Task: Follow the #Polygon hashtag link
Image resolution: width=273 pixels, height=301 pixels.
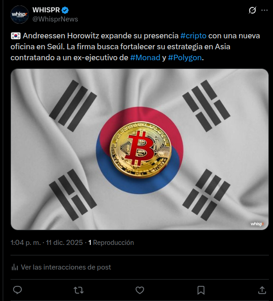Action: click(x=184, y=57)
